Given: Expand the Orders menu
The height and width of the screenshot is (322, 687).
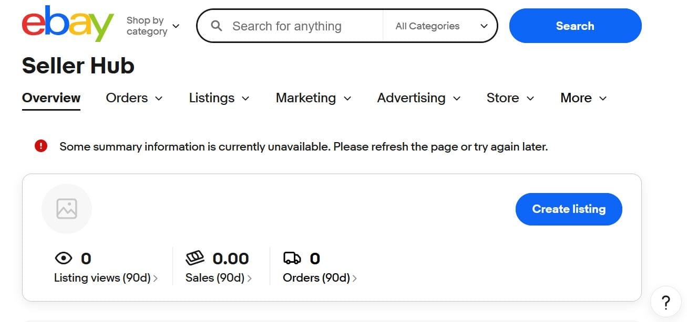Looking at the screenshot, I should pos(134,98).
